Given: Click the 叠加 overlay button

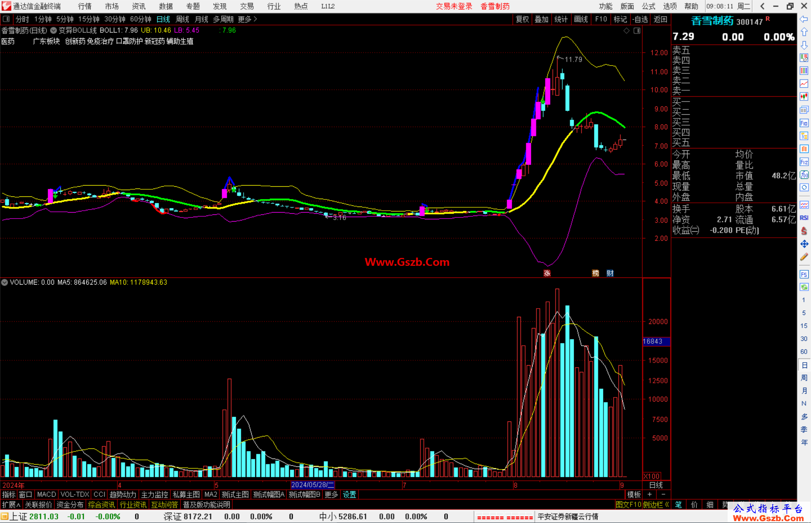Looking at the screenshot, I should (542, 19).
